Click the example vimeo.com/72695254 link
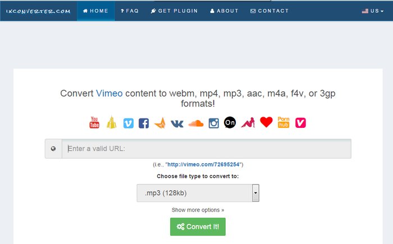The height and width of the screenshot is (244, 393). tap(203, 164)
